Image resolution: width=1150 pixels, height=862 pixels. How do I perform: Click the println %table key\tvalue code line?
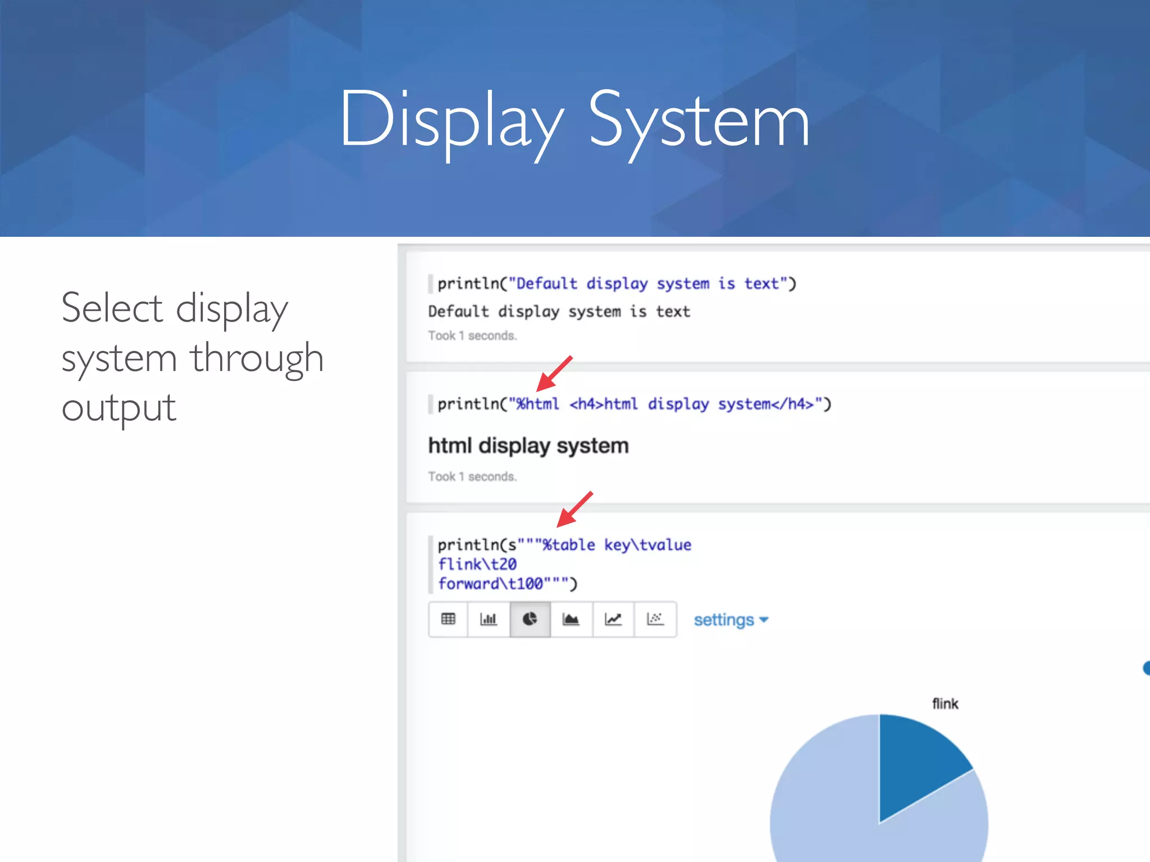pyautogui.click(x=564, y=544)
